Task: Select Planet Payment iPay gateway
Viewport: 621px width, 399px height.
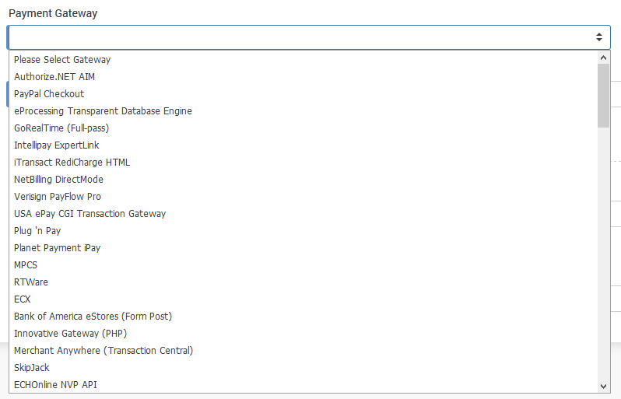Action: click(x=57, y=248)
